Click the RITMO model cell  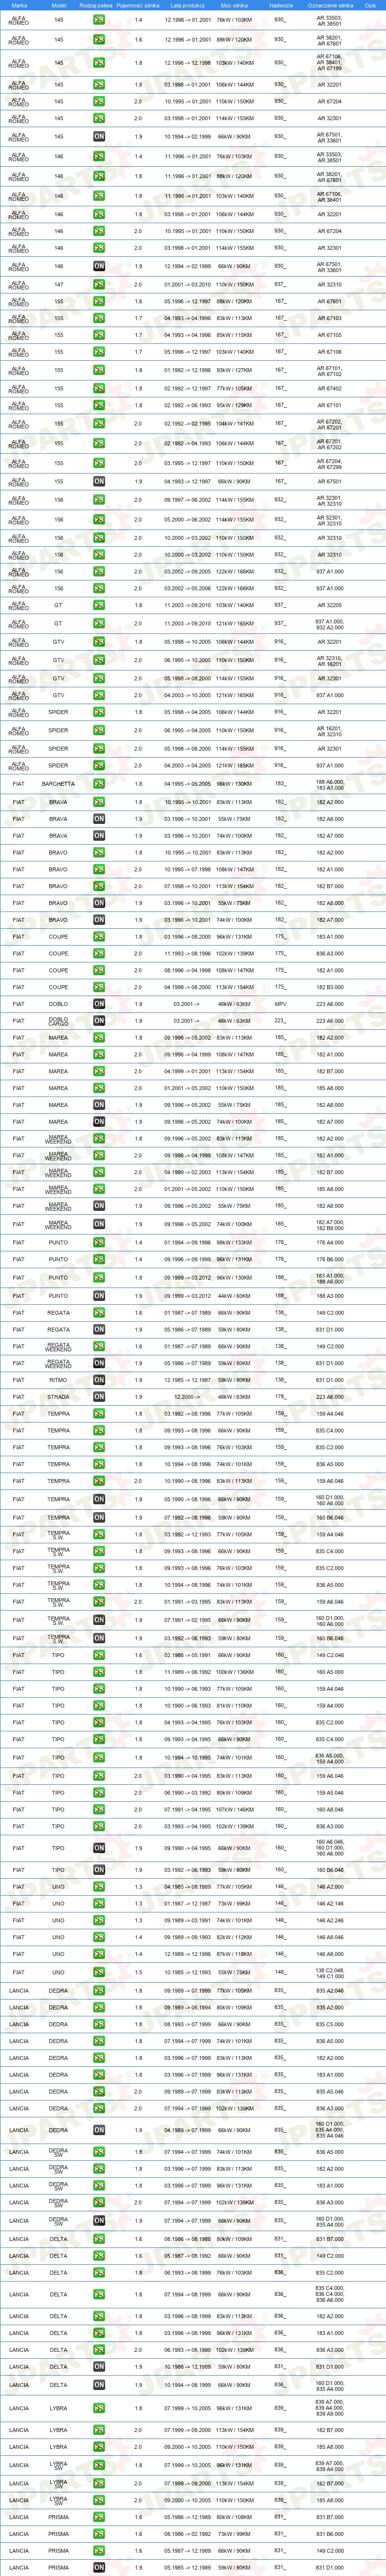tap(59, 1380)
